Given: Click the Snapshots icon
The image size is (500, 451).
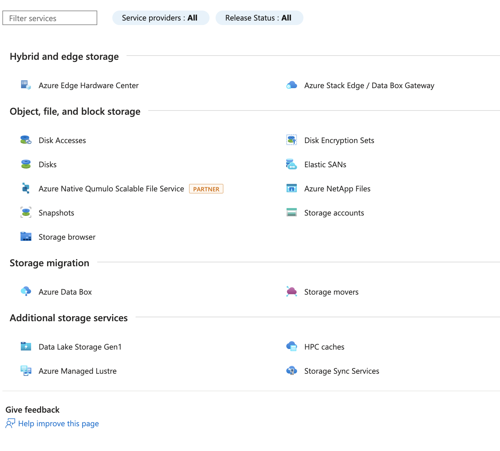Looking at the screenshot, I should pos(26,213).
